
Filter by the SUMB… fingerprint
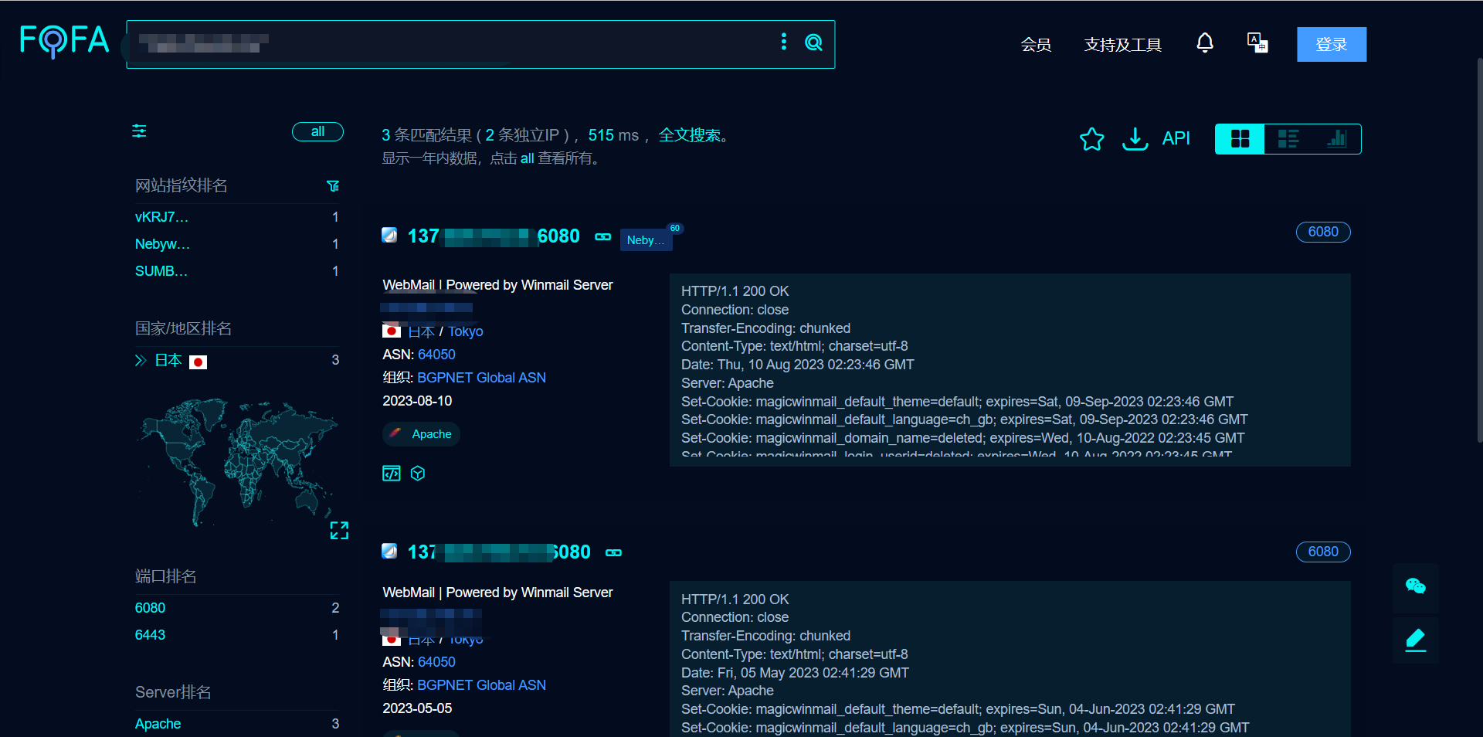(161, 271)
